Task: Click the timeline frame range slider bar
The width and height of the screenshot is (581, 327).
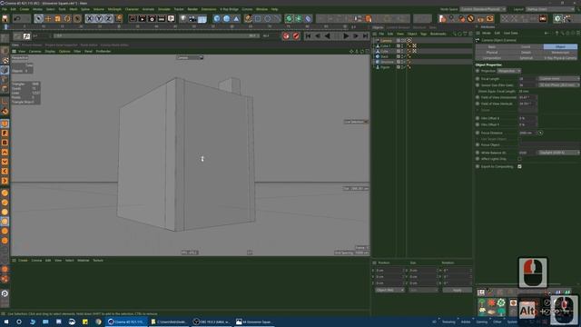Action: pos(156,36)
